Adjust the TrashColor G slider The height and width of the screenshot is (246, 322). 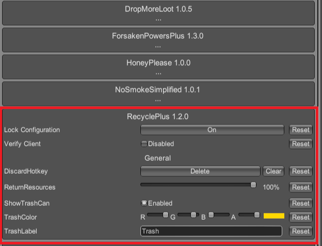[188, 215]
